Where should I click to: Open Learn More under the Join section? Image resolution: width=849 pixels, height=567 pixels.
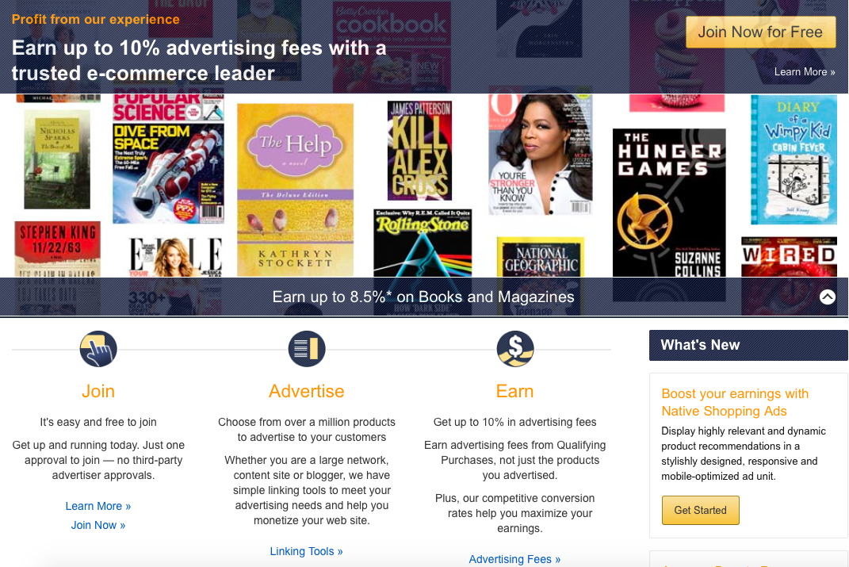tap(98, 506)
